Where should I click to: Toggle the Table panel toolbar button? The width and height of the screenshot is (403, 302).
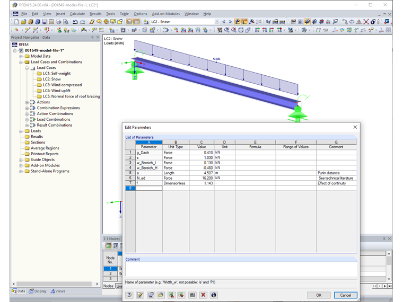tap(137, 22)
